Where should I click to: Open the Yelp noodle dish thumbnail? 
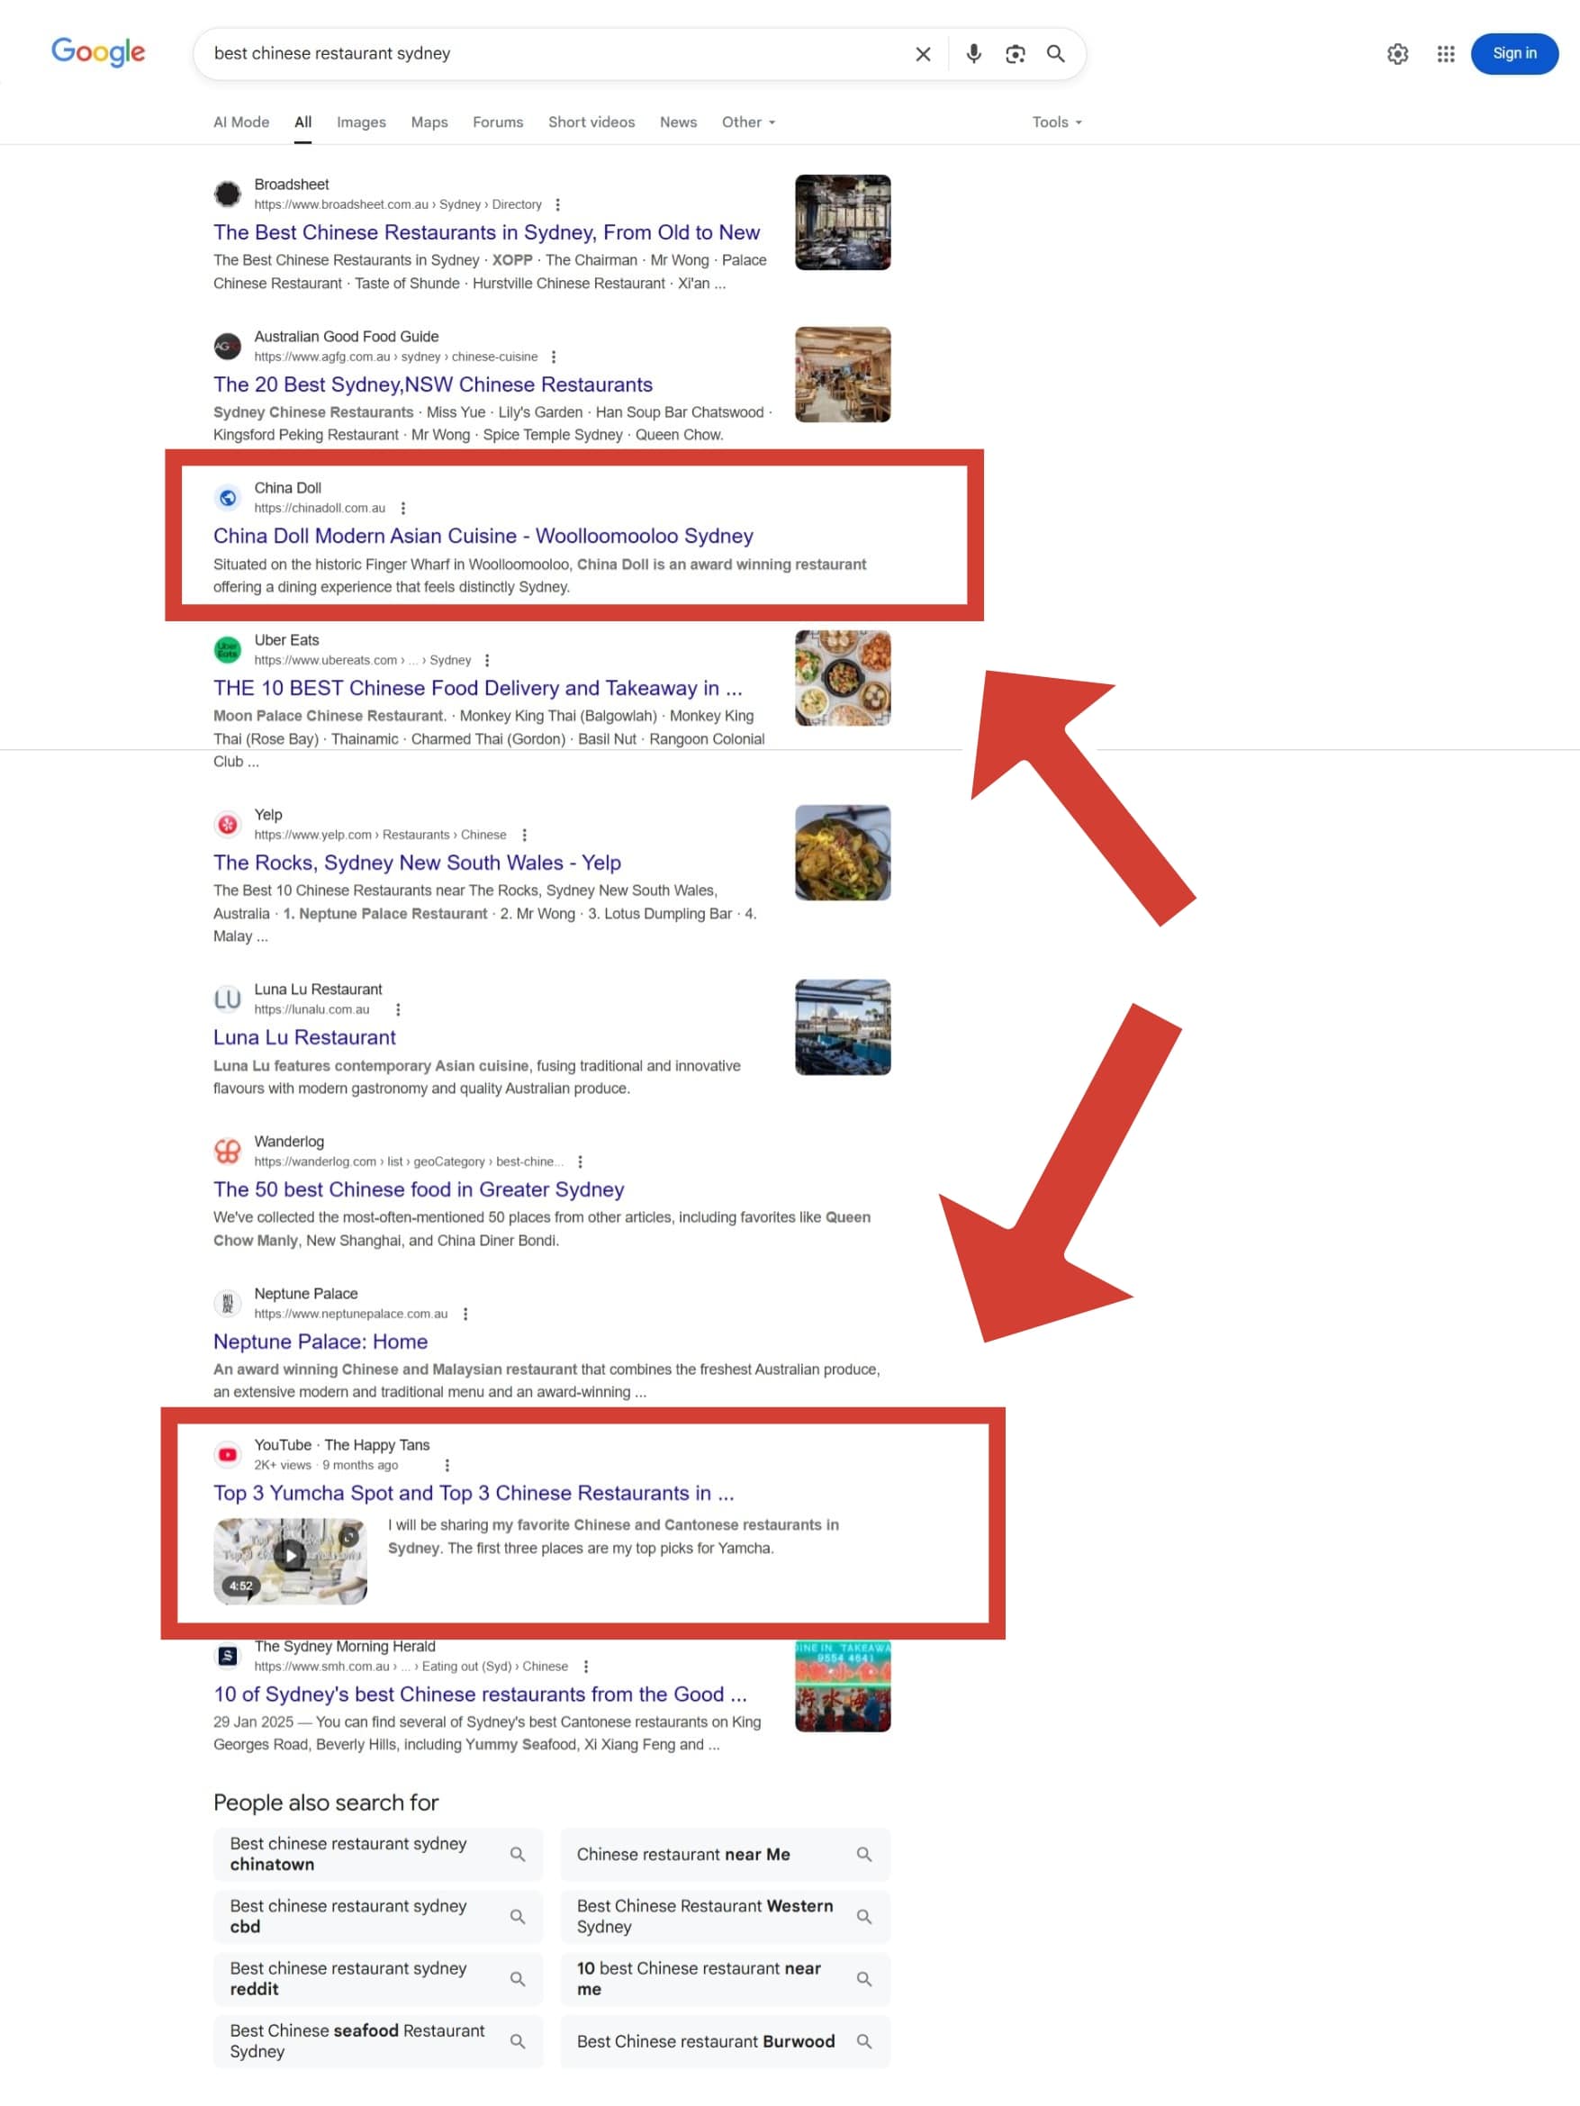point(843,853)
